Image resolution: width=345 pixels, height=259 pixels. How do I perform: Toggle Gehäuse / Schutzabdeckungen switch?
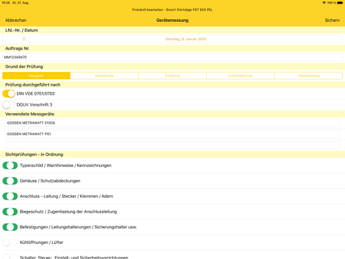click(10, 181)
